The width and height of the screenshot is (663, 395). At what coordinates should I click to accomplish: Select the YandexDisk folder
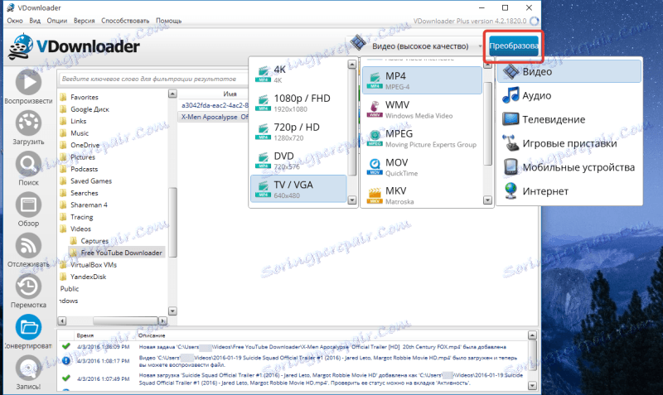[x=88, y=277]
